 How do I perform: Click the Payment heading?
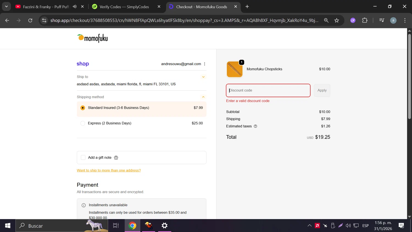pyautogui.click(x=87, y=185)
